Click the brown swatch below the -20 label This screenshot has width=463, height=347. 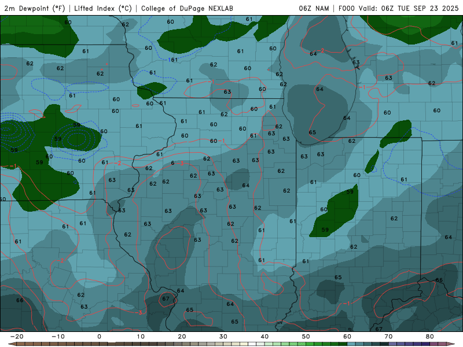pos(20,344)
